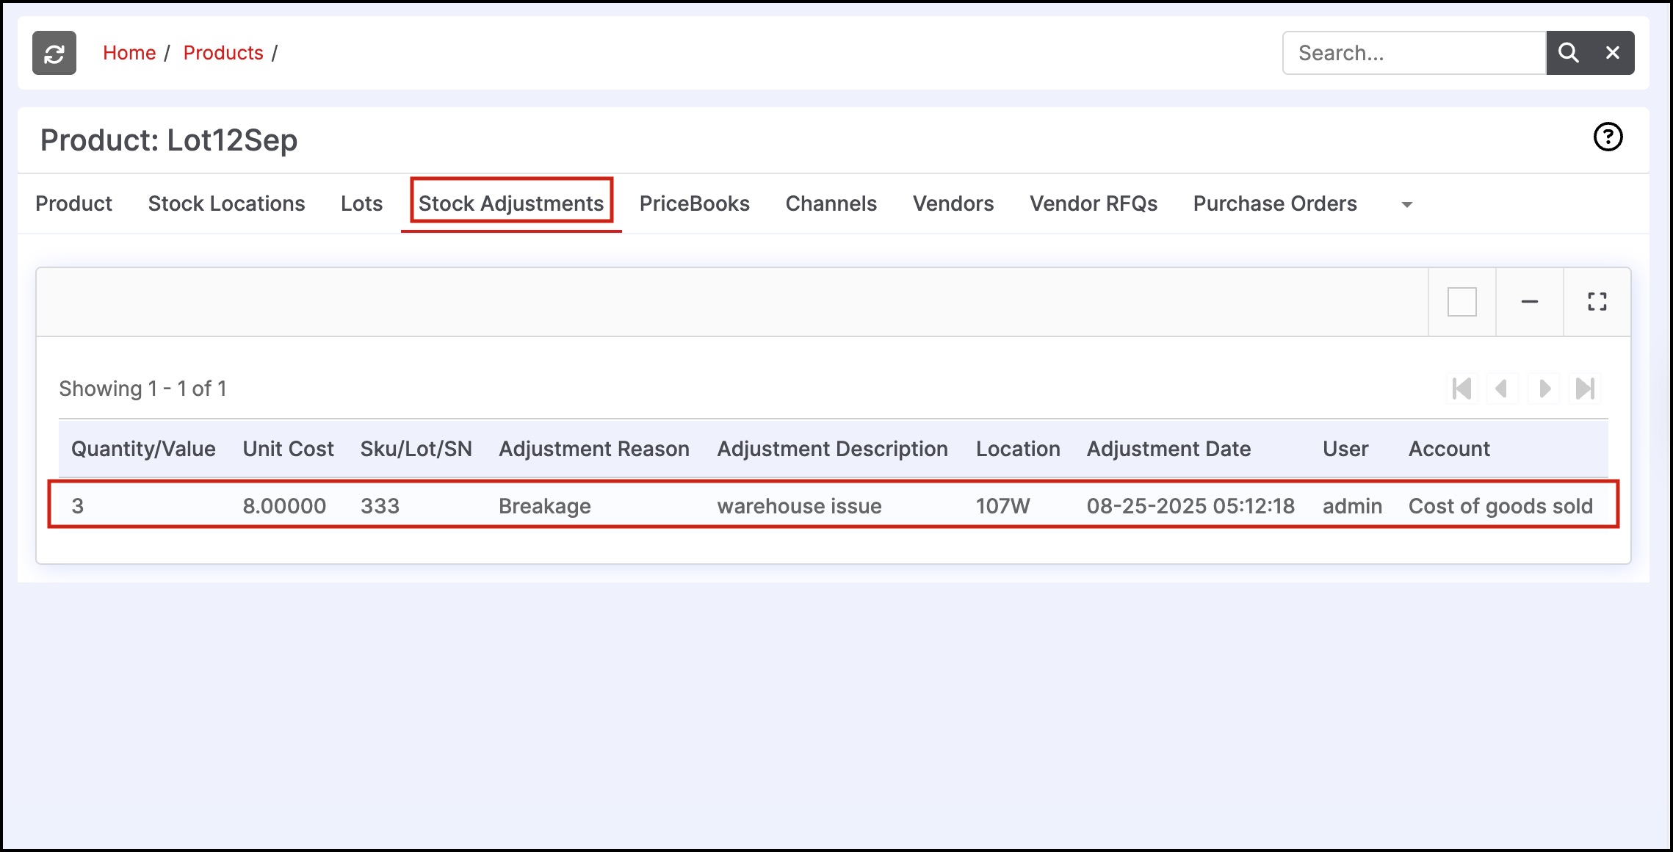This screenshot has width=1673, height=852.
Task: Click the Quantity/Value column header
Action: point(143,449)
